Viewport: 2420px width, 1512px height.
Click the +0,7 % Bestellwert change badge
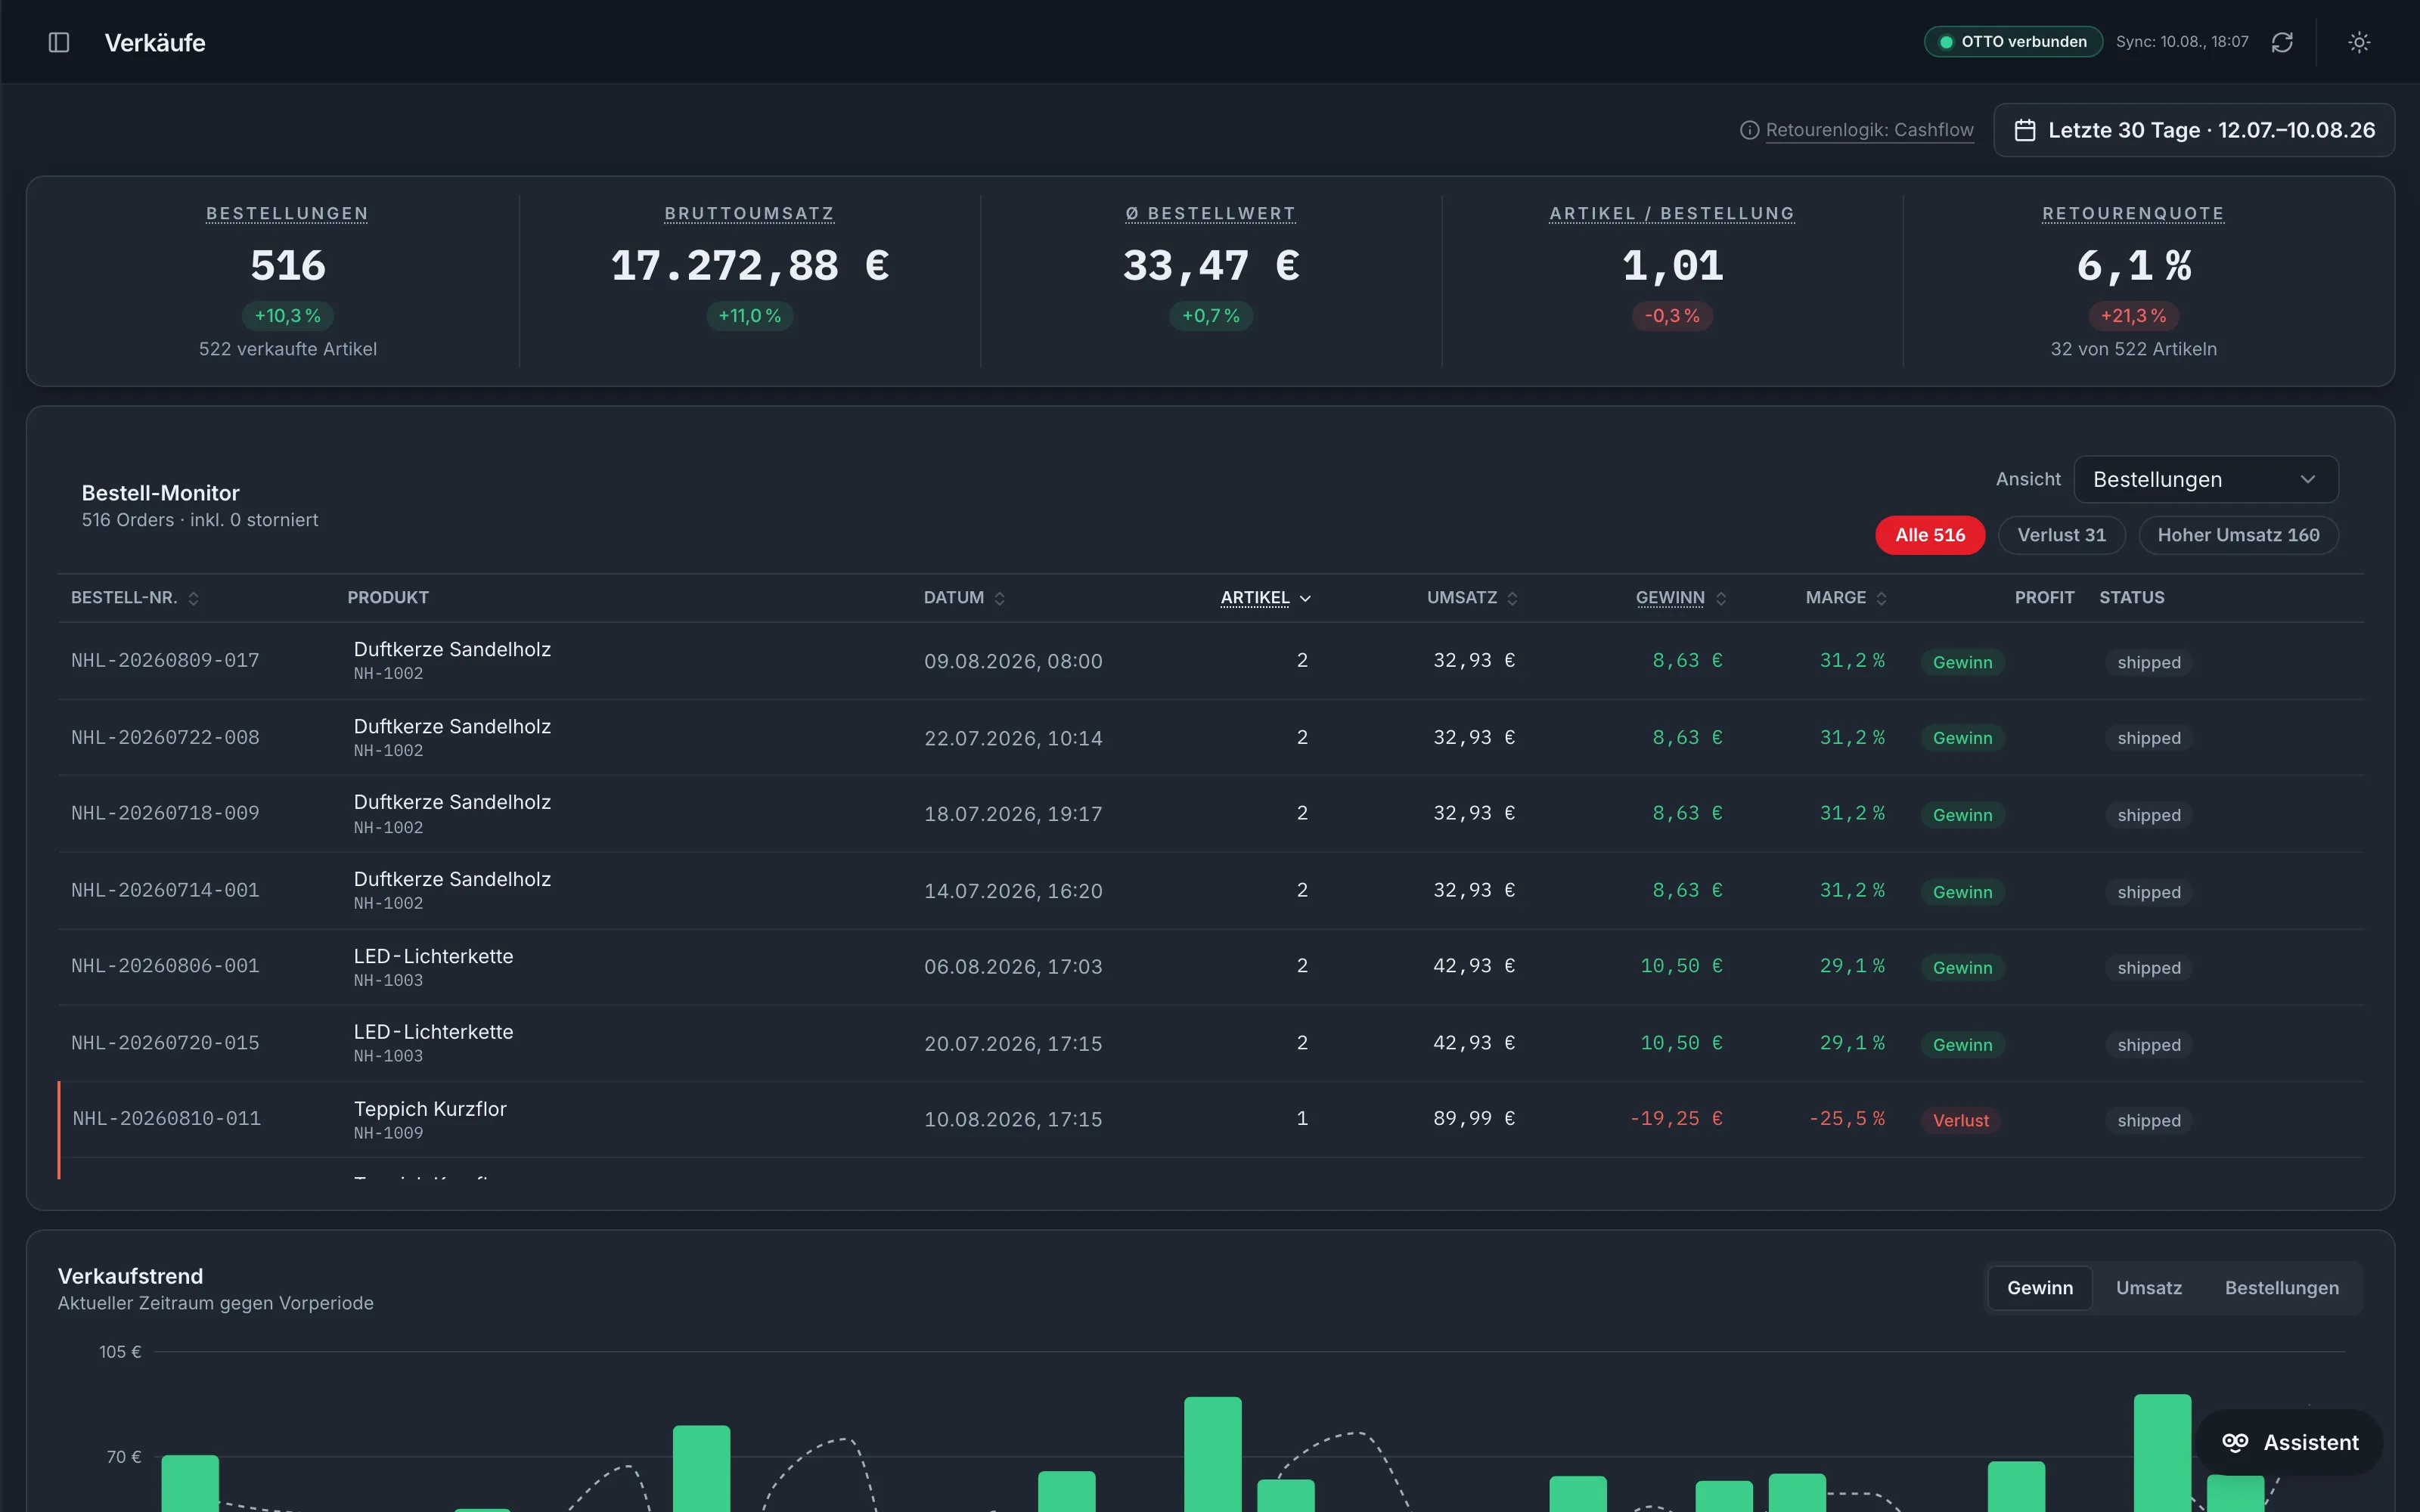point(1210,316)
